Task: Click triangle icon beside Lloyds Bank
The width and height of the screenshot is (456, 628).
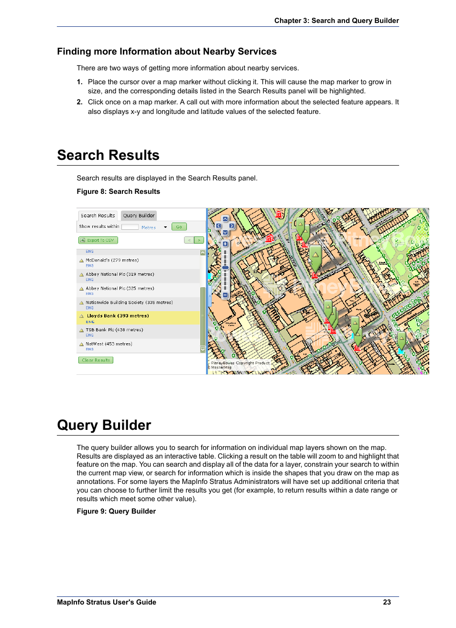Action: click(x=81, y=316)
